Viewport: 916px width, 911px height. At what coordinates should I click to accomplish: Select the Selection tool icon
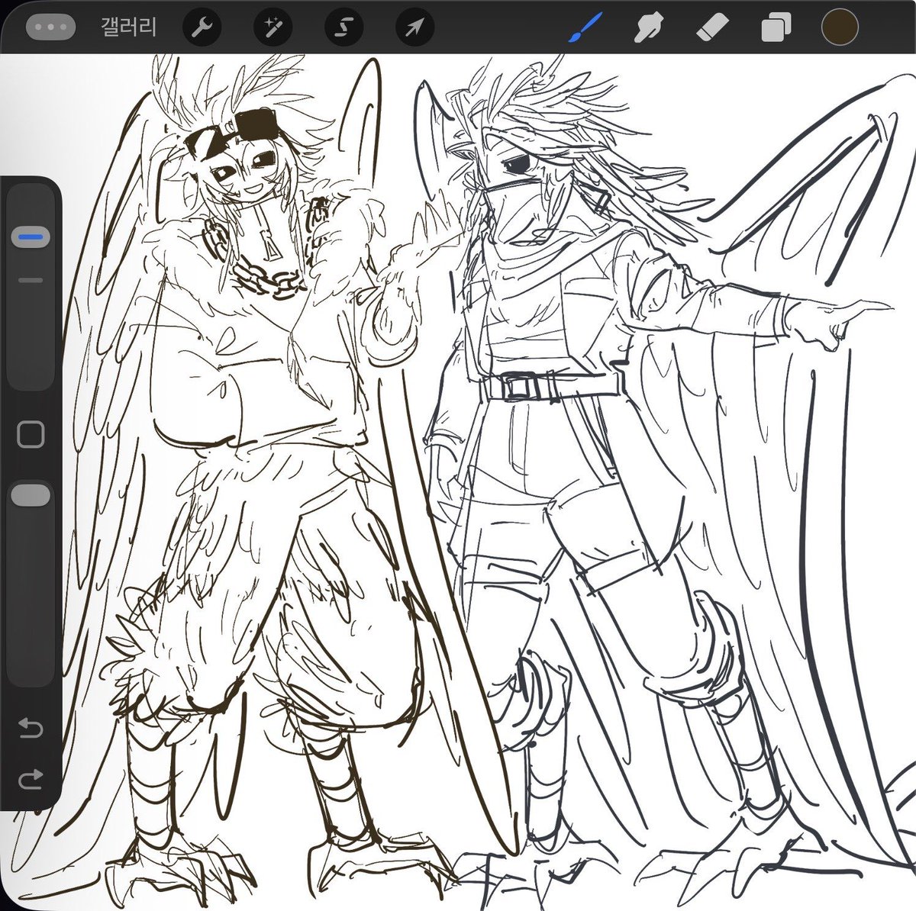coord(343,28)
